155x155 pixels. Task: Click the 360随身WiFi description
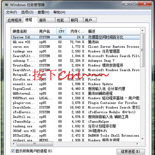coord(97,131)
